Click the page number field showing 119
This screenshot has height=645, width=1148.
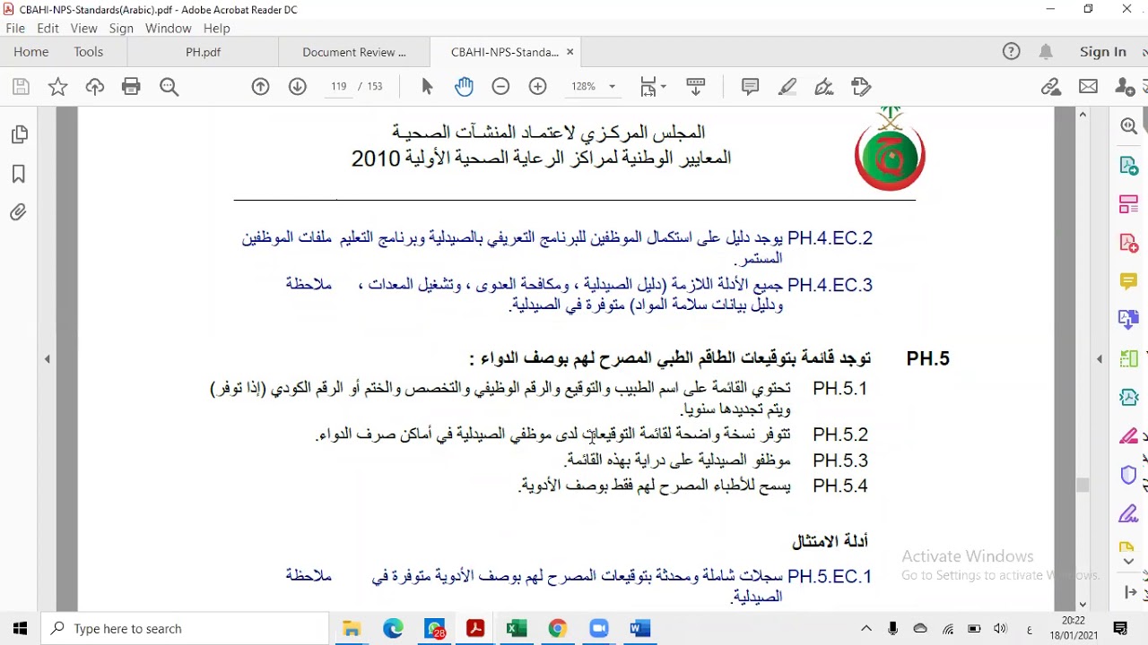pyautogui.click(x=338, y=87)
